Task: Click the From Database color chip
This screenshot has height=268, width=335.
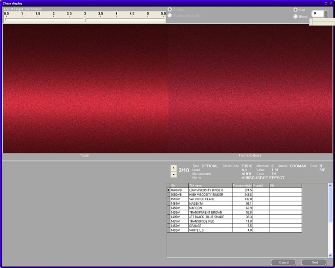Action: (250, 89)
